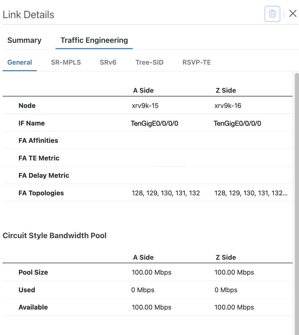Click the trash delete icon
Image resolution: width=299 pixels, height=335 pixels.
click(272, 14)
